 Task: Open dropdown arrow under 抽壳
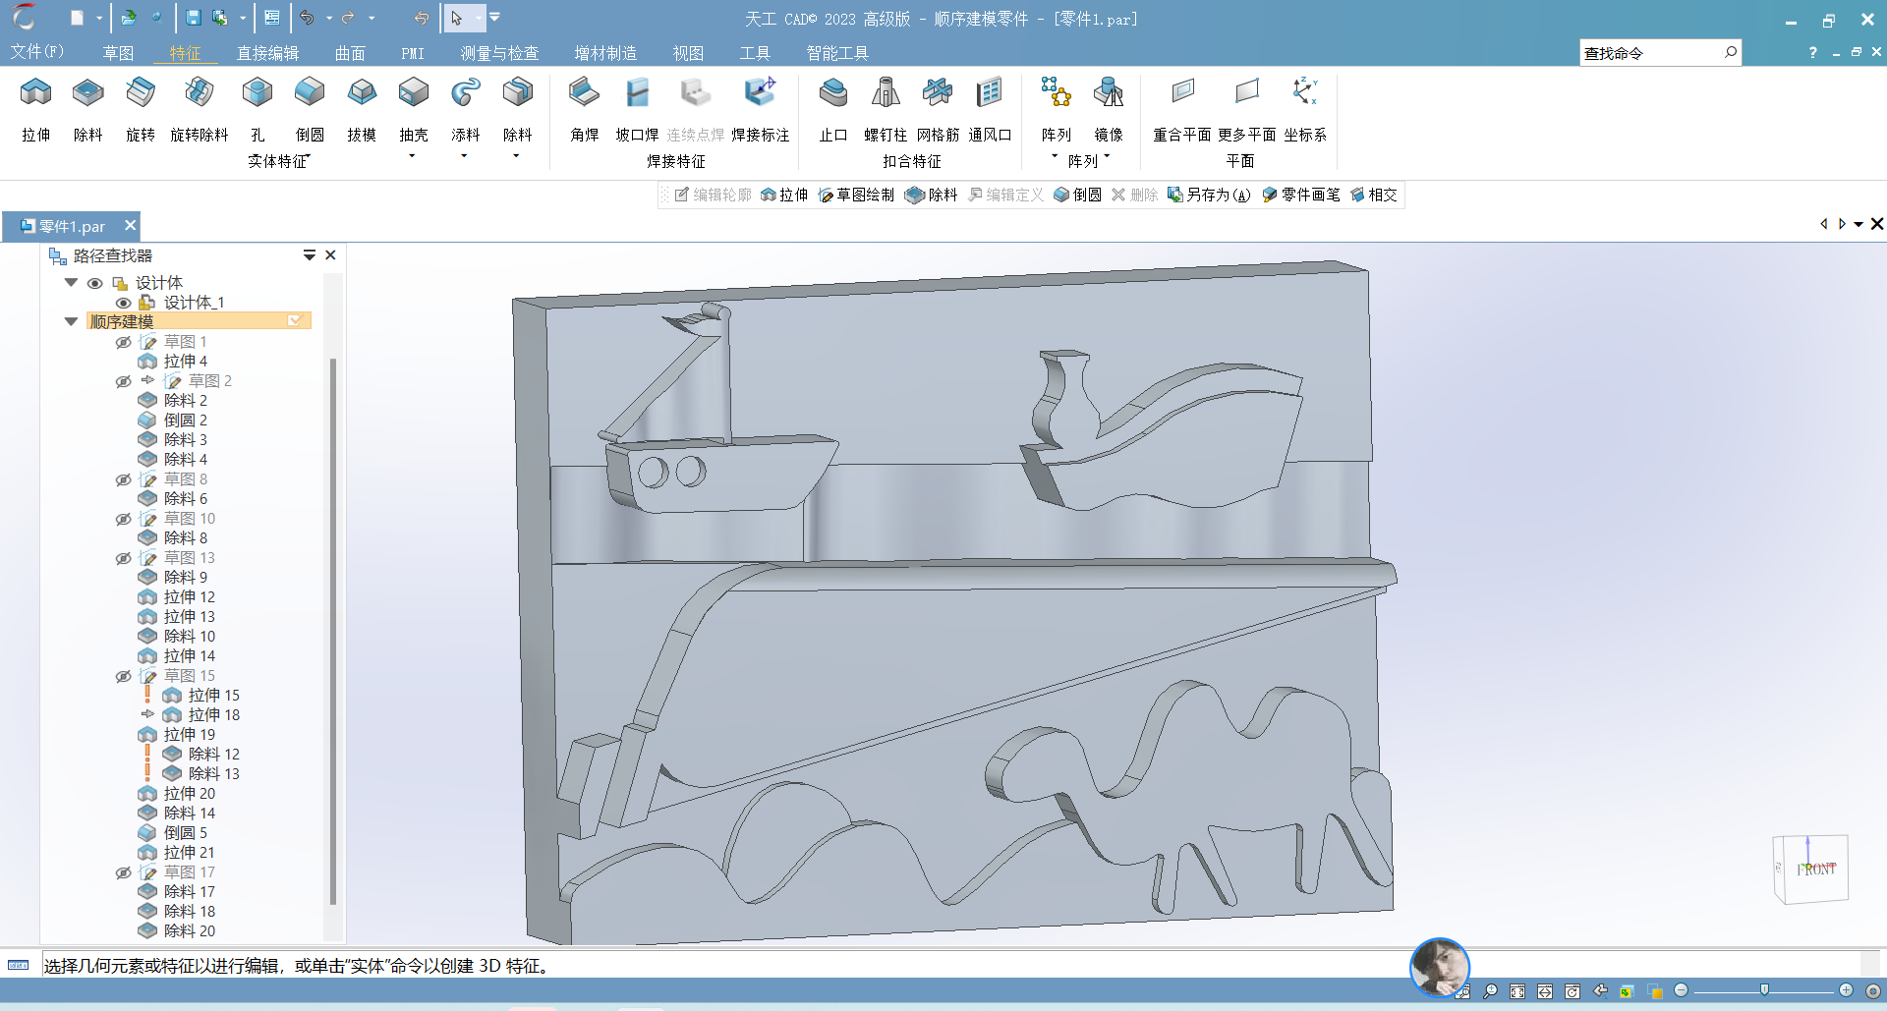(x=413, y=156)
